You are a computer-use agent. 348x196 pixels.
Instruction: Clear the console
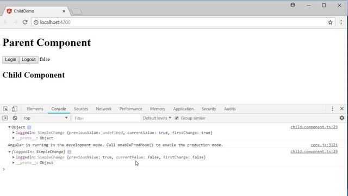(15, 118)
